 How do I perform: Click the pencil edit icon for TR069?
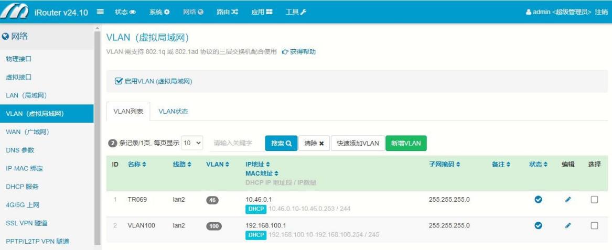coord(568,200)
